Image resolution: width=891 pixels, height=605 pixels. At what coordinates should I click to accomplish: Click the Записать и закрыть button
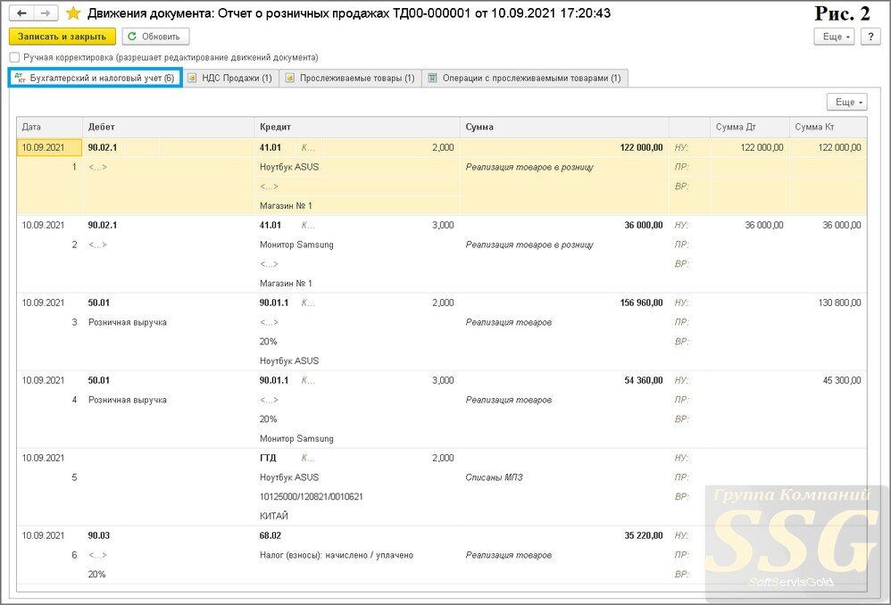(62, 37)
